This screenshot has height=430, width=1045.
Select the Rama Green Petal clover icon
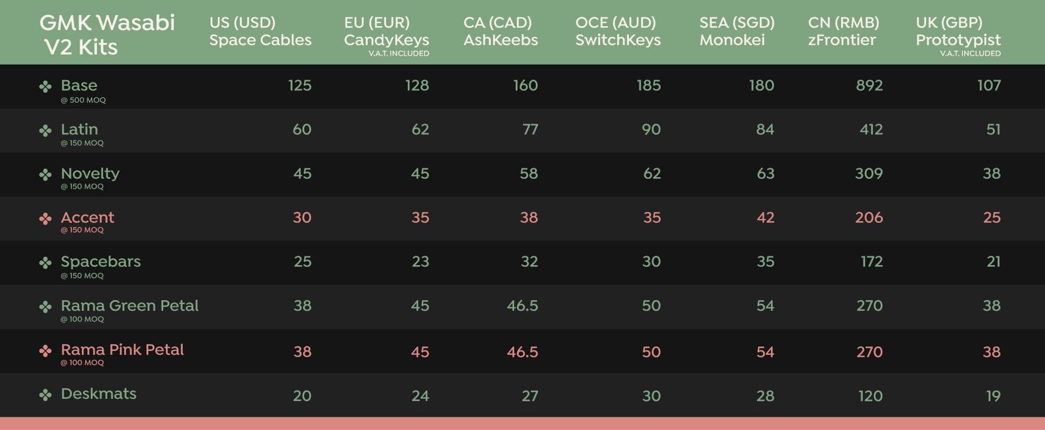45,307
